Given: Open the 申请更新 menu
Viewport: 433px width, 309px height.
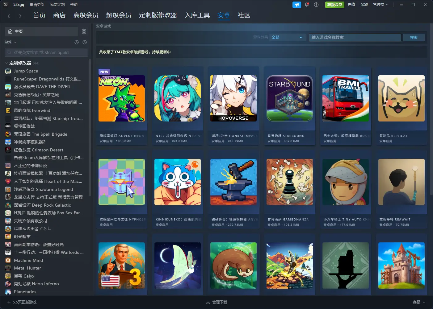Looking at the screenshot, I should click(x=37, y=5).
